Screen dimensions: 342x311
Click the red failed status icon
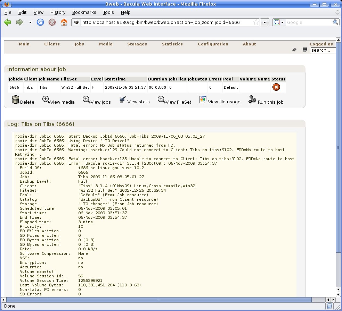276,87
